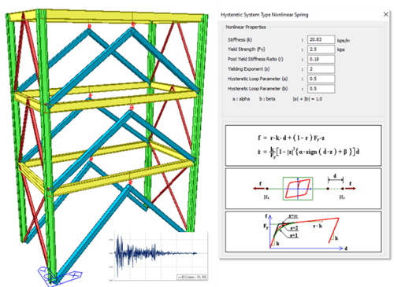Select the Yield Strength (Fy) value box
The width and height of the screenshot is (394, 287).
pos(322,50)
